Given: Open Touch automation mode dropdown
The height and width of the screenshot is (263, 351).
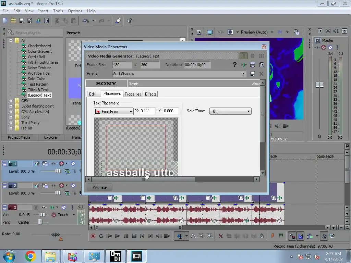Looking at the screenshot, I should pos(74,215).
